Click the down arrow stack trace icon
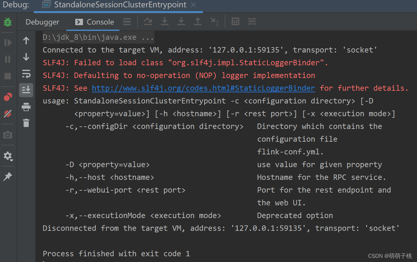Viewport: 417px width, 262px height. click(x=26, y=57)
